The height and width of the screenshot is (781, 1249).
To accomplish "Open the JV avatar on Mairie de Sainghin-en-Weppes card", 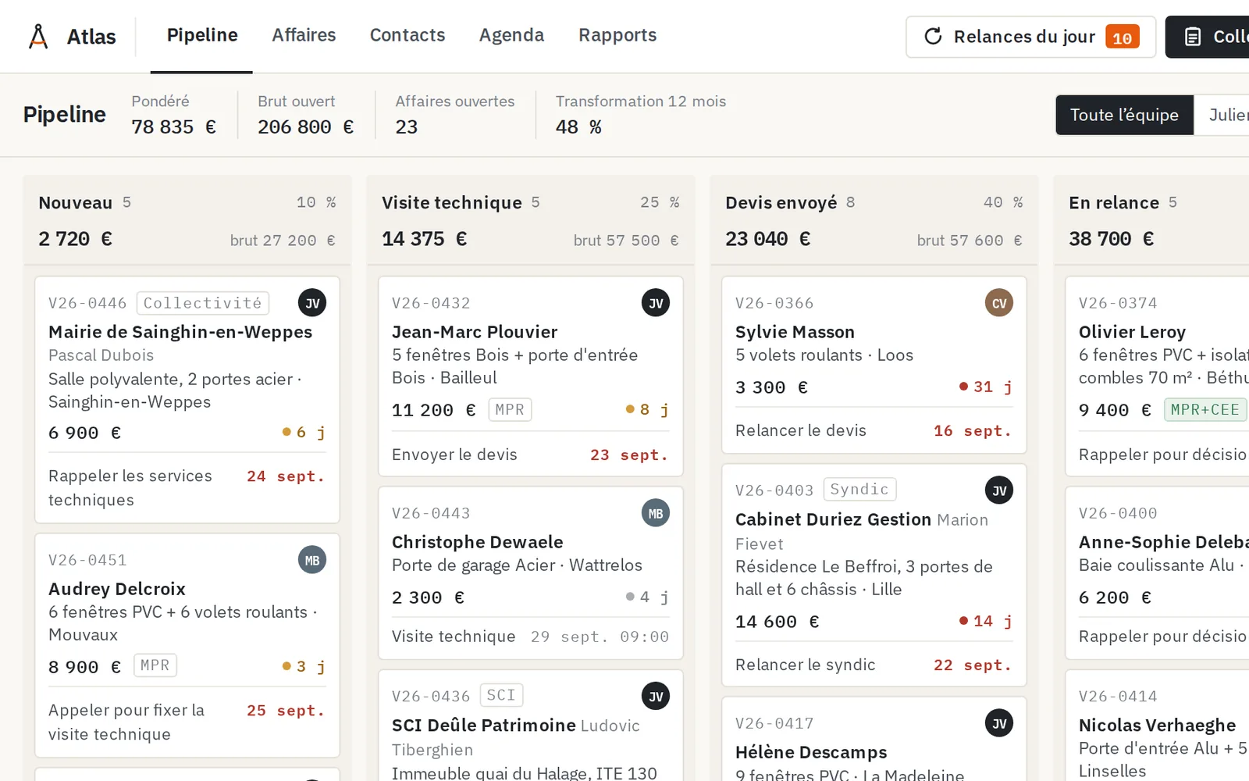I will click(x=312, y=303).
